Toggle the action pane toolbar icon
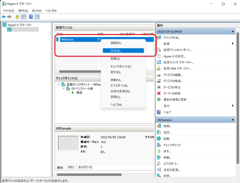Viewport: 240px width, 183px height. tap(37, 17)
